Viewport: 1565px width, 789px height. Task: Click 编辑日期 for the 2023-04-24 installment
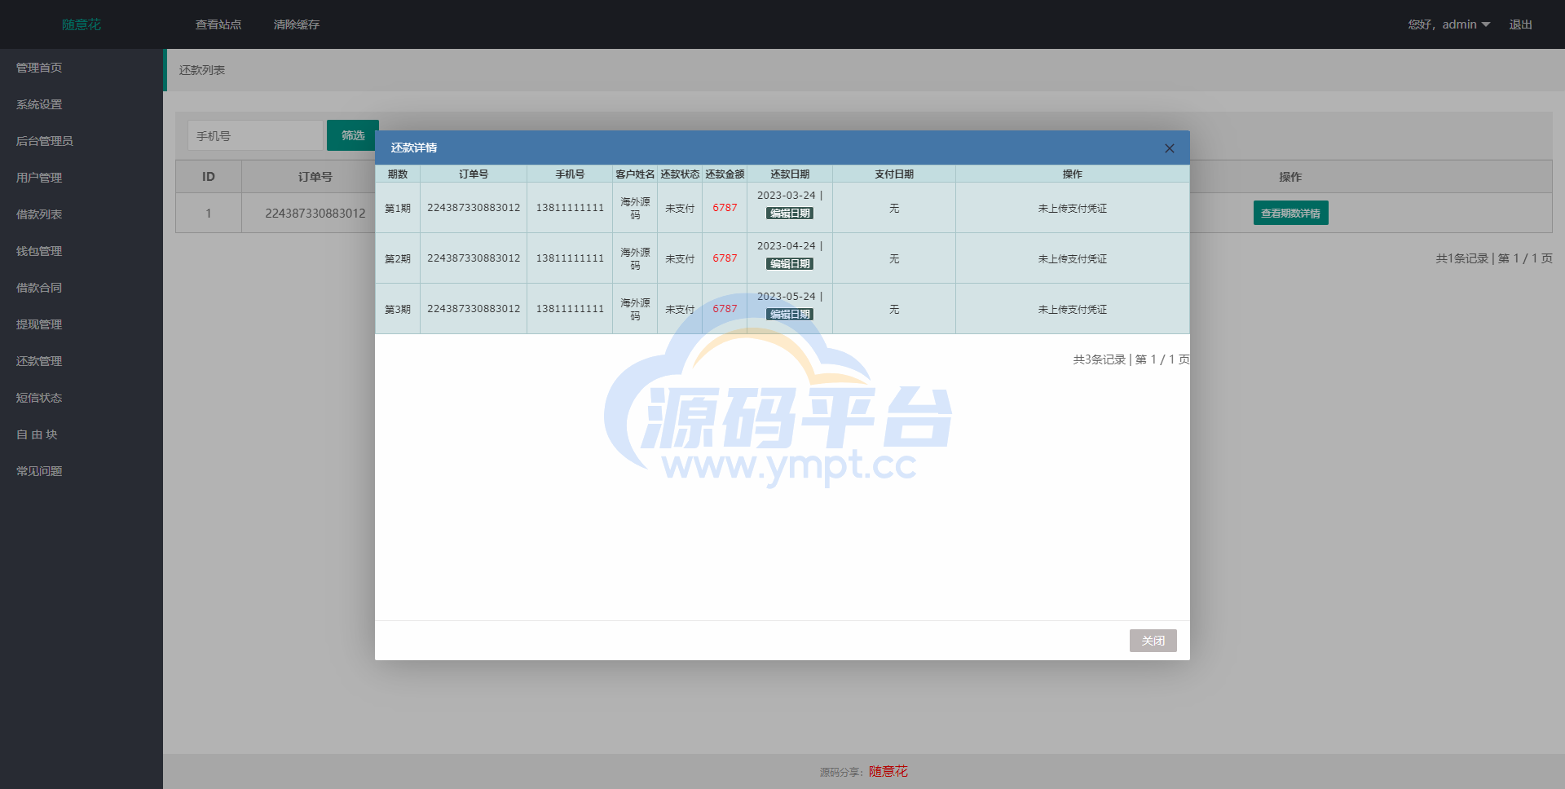tap(790, 264)
